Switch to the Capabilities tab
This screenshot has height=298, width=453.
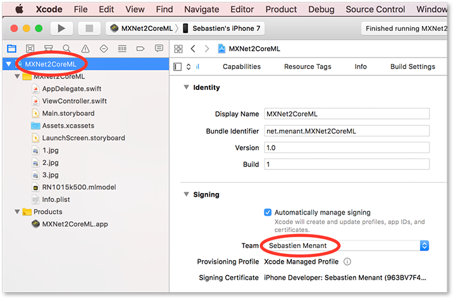pyautogui.click(x=242, y=66)
